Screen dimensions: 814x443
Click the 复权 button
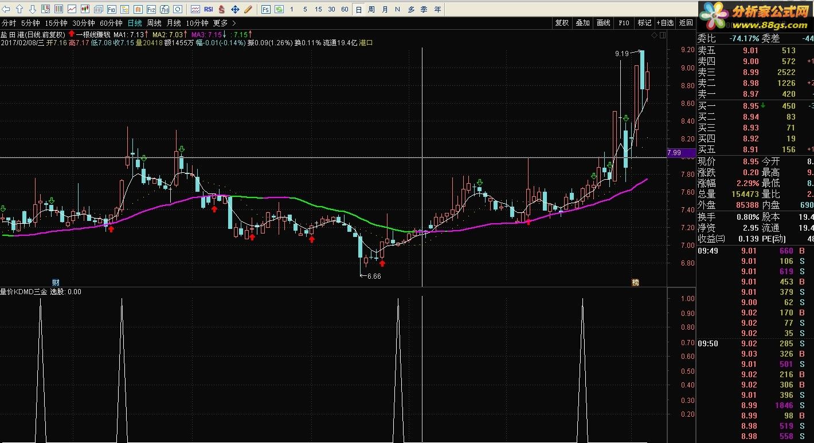[562, 23]
